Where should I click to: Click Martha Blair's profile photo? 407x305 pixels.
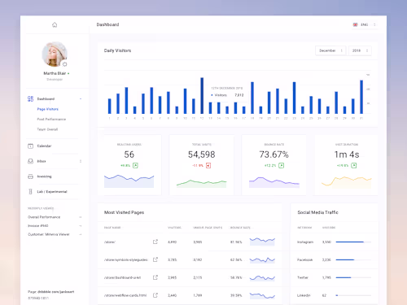55,54
